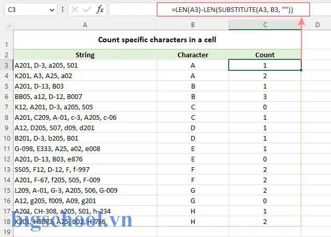Click cell 'A12, D205, S07, d09, d201'

point(85,128)
